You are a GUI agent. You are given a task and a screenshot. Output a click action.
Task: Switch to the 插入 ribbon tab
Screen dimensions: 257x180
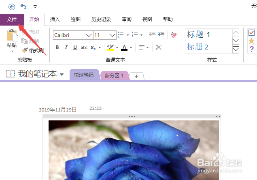tap(55, 19)
